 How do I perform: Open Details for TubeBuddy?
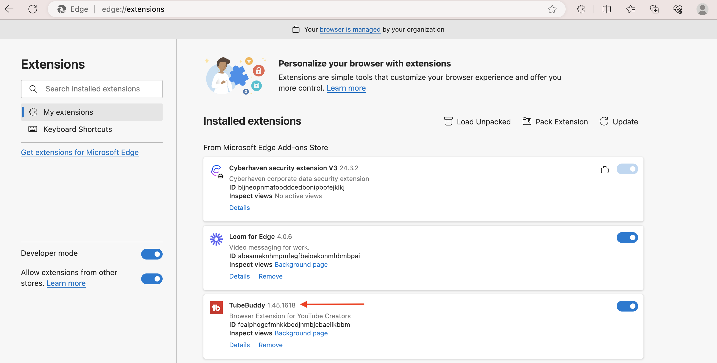coord(239,345)
